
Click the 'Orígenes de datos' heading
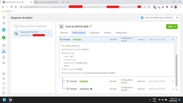[x=22, y=18]
